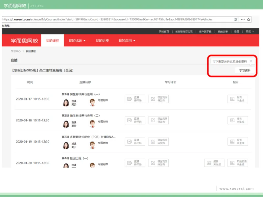263x197 pixels.
Task: Open 报告 未生成 beside 阶段报告 for 第4讲
Action: 214,163
